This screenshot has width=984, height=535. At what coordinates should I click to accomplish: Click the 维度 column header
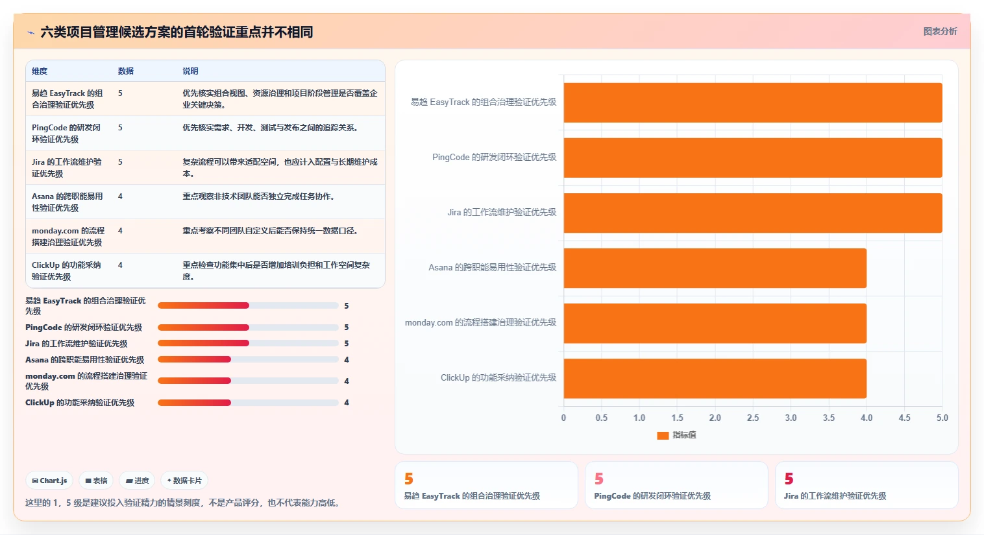point(40,71)
